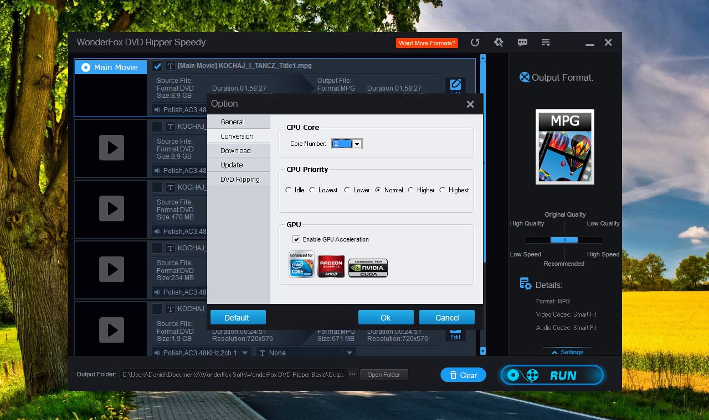The width and height of the screenshot is (709, 420).
Task: Open the settings gear icon in title bar
Action: 499,43
